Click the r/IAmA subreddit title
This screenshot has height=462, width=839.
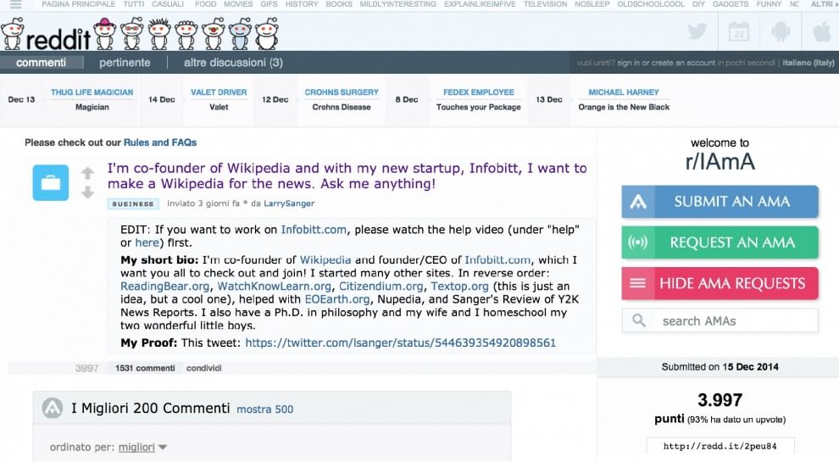tap(720, 161)
